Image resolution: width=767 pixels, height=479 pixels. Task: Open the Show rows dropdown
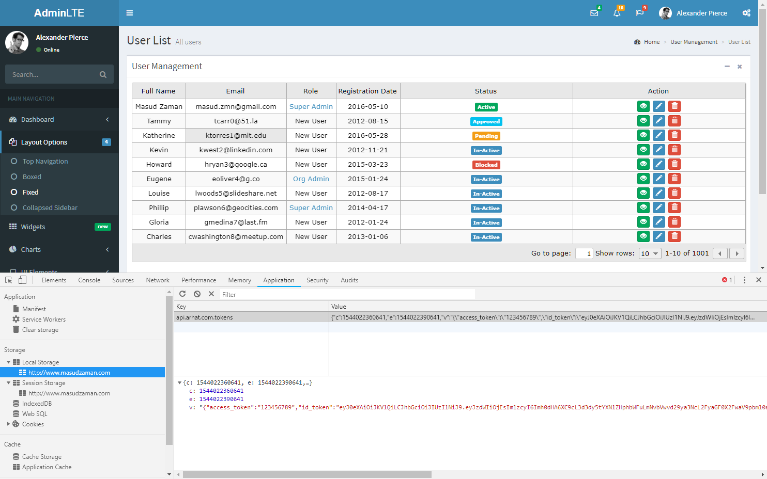(650, 253)
